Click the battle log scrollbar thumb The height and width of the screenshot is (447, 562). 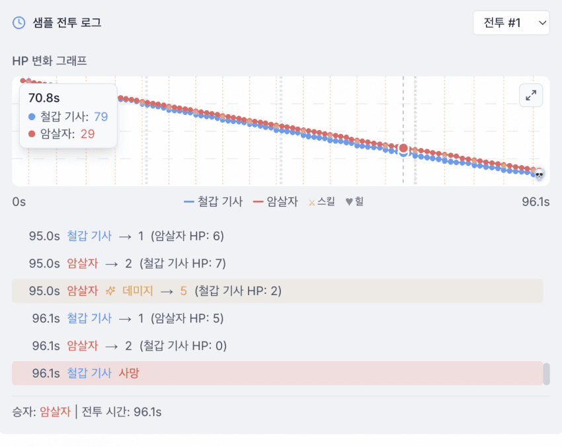(546, 374)
